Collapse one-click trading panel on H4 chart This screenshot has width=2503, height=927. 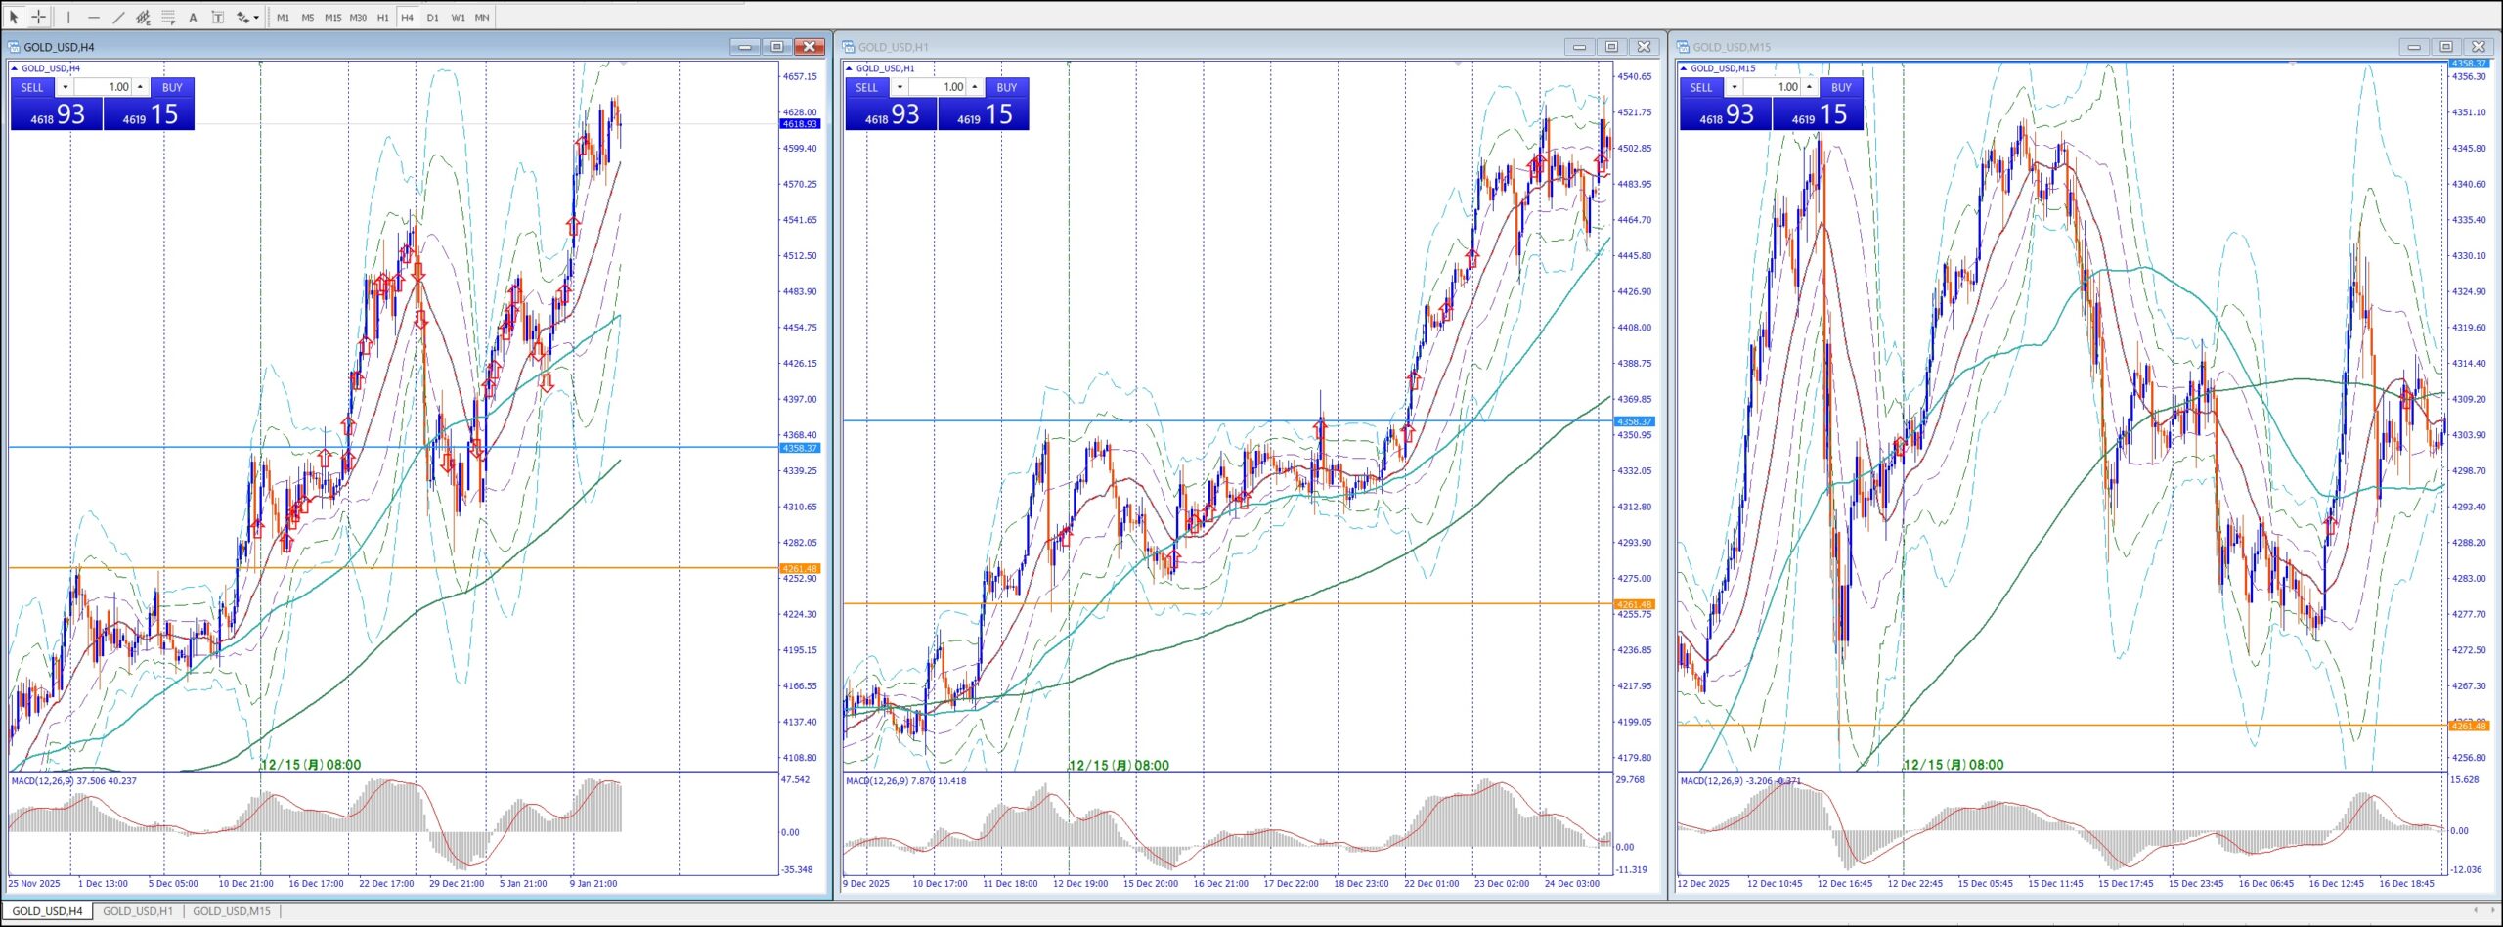click(15, 68)
